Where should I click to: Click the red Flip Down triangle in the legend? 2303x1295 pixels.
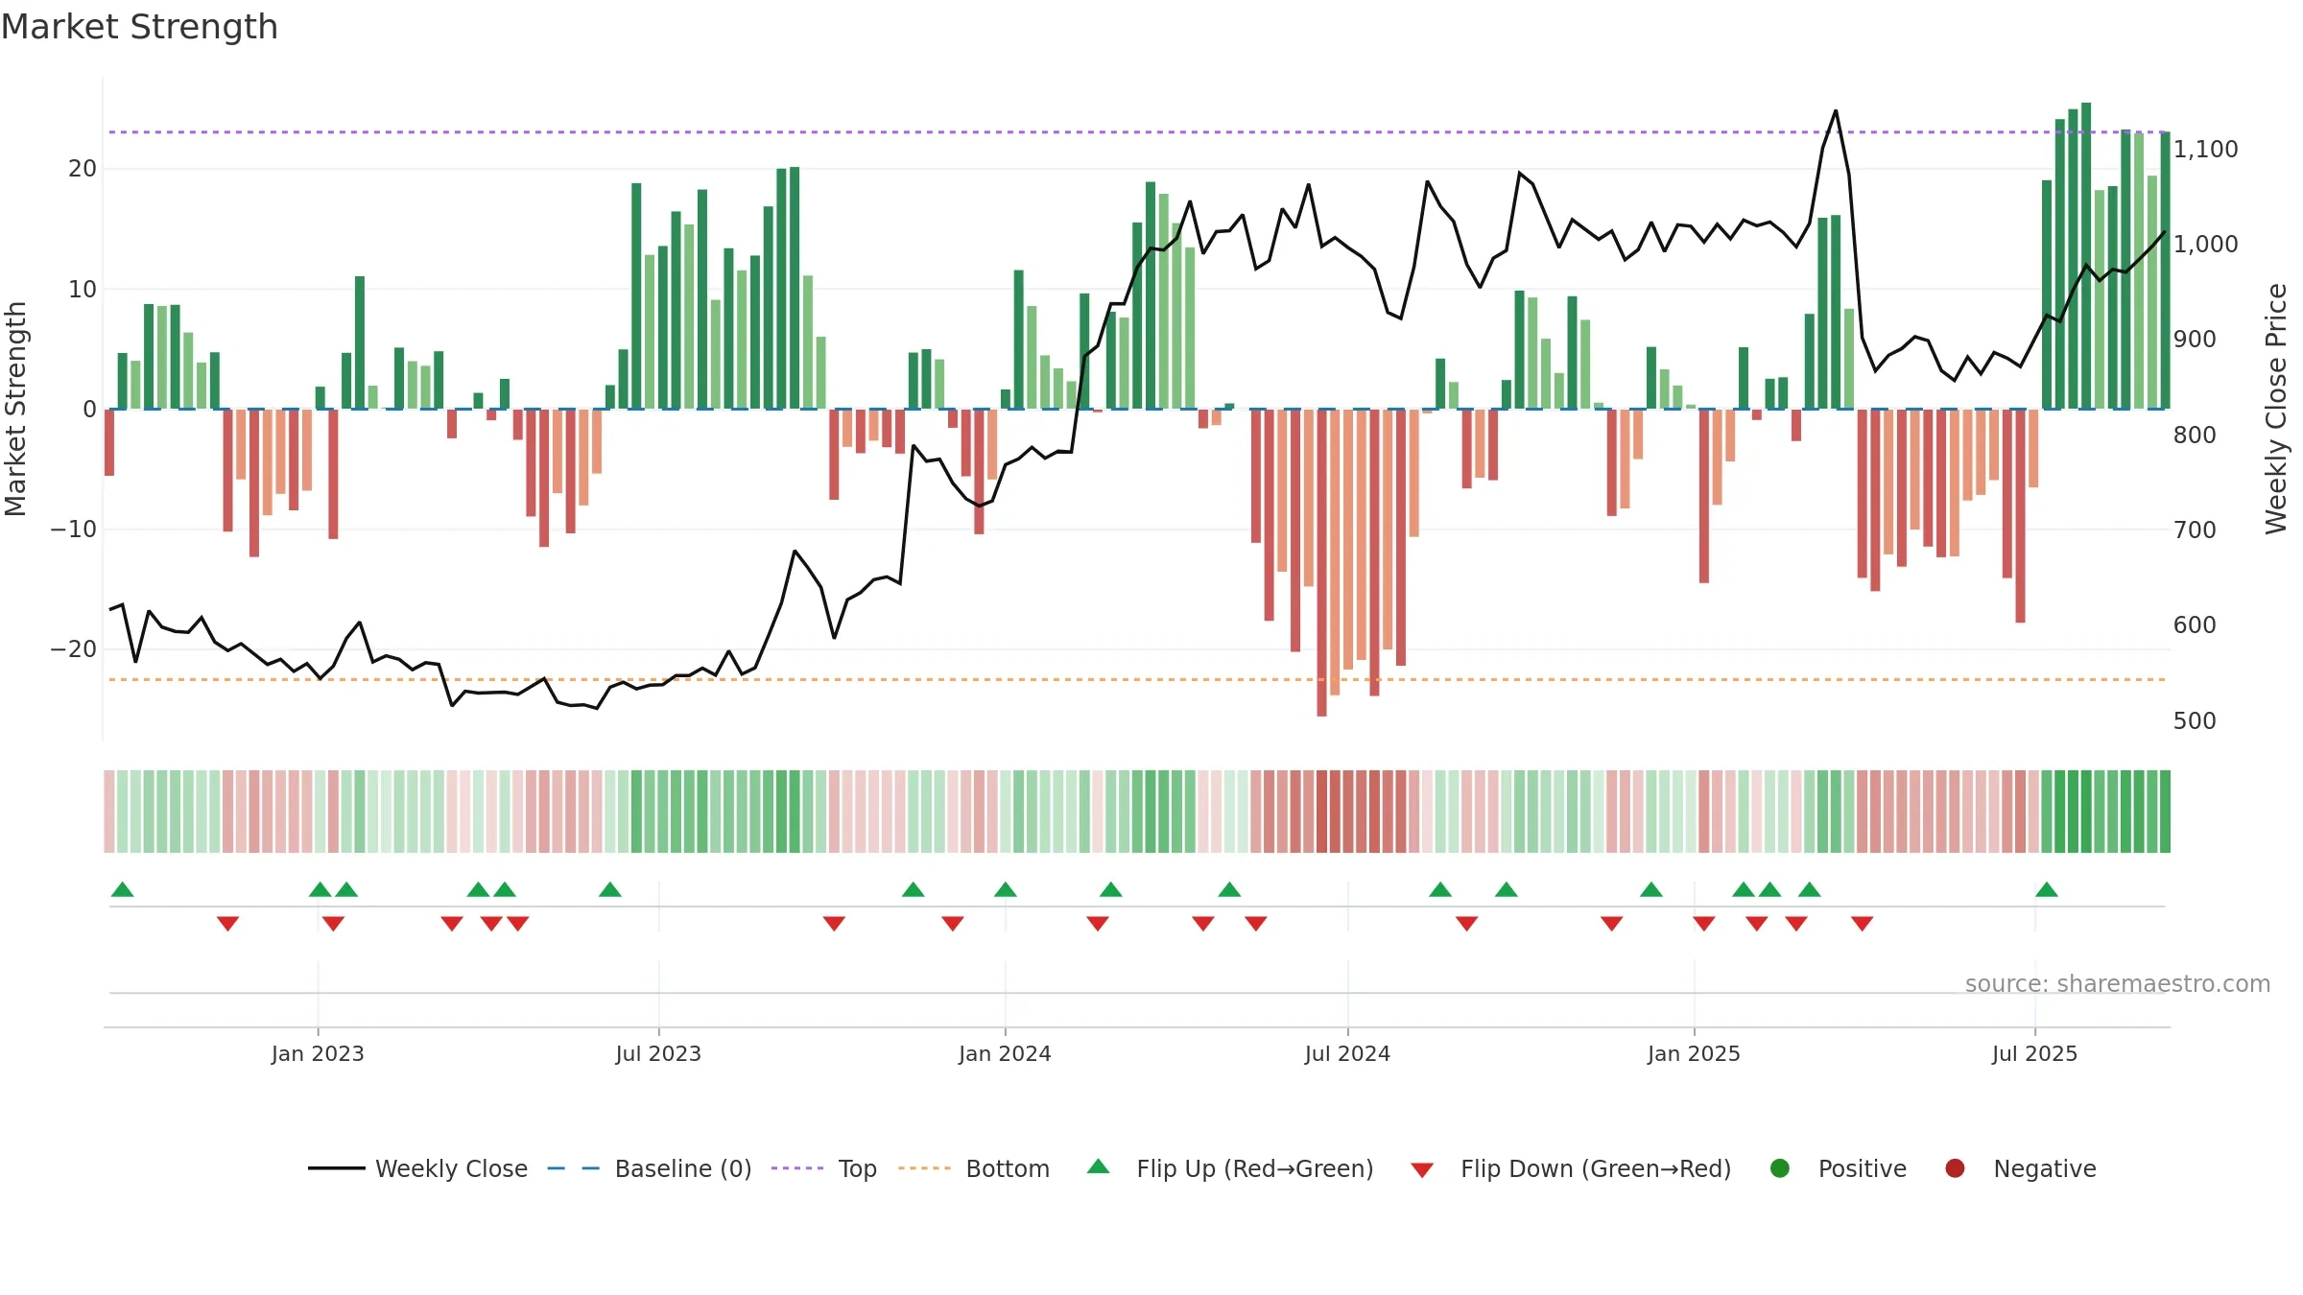tap(1422, 1170)
